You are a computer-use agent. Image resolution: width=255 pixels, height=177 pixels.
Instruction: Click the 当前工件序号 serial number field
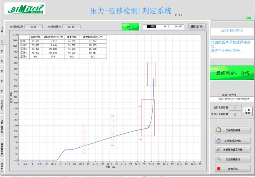point(232,99)
